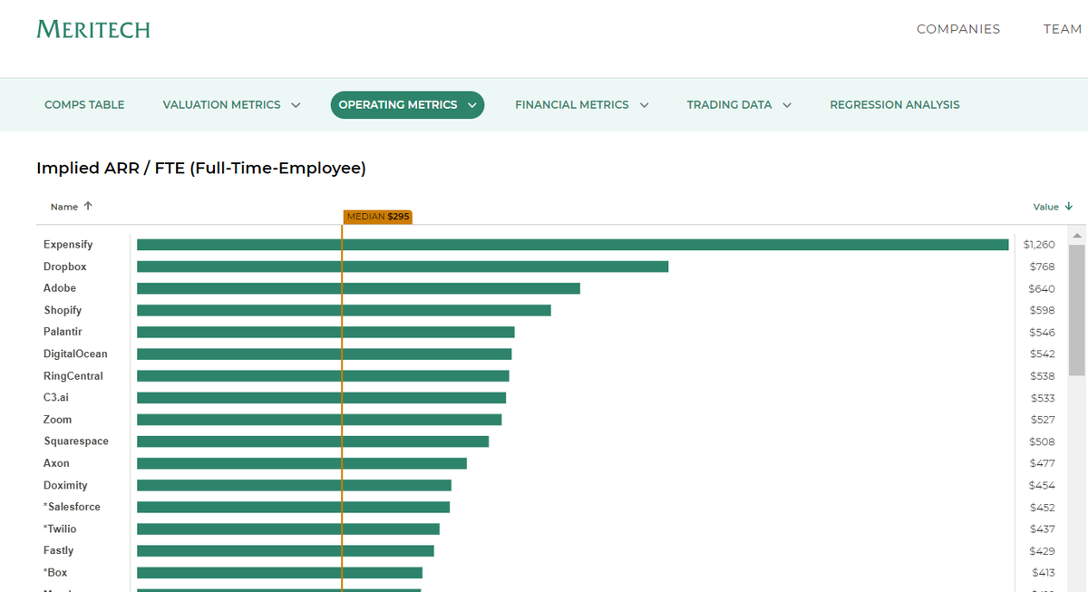Click the vertical scrollbar thumb
Image resolution: width=1088 pixels, height=592 pixels.
pyautogui.click(x=1077, y=308)
